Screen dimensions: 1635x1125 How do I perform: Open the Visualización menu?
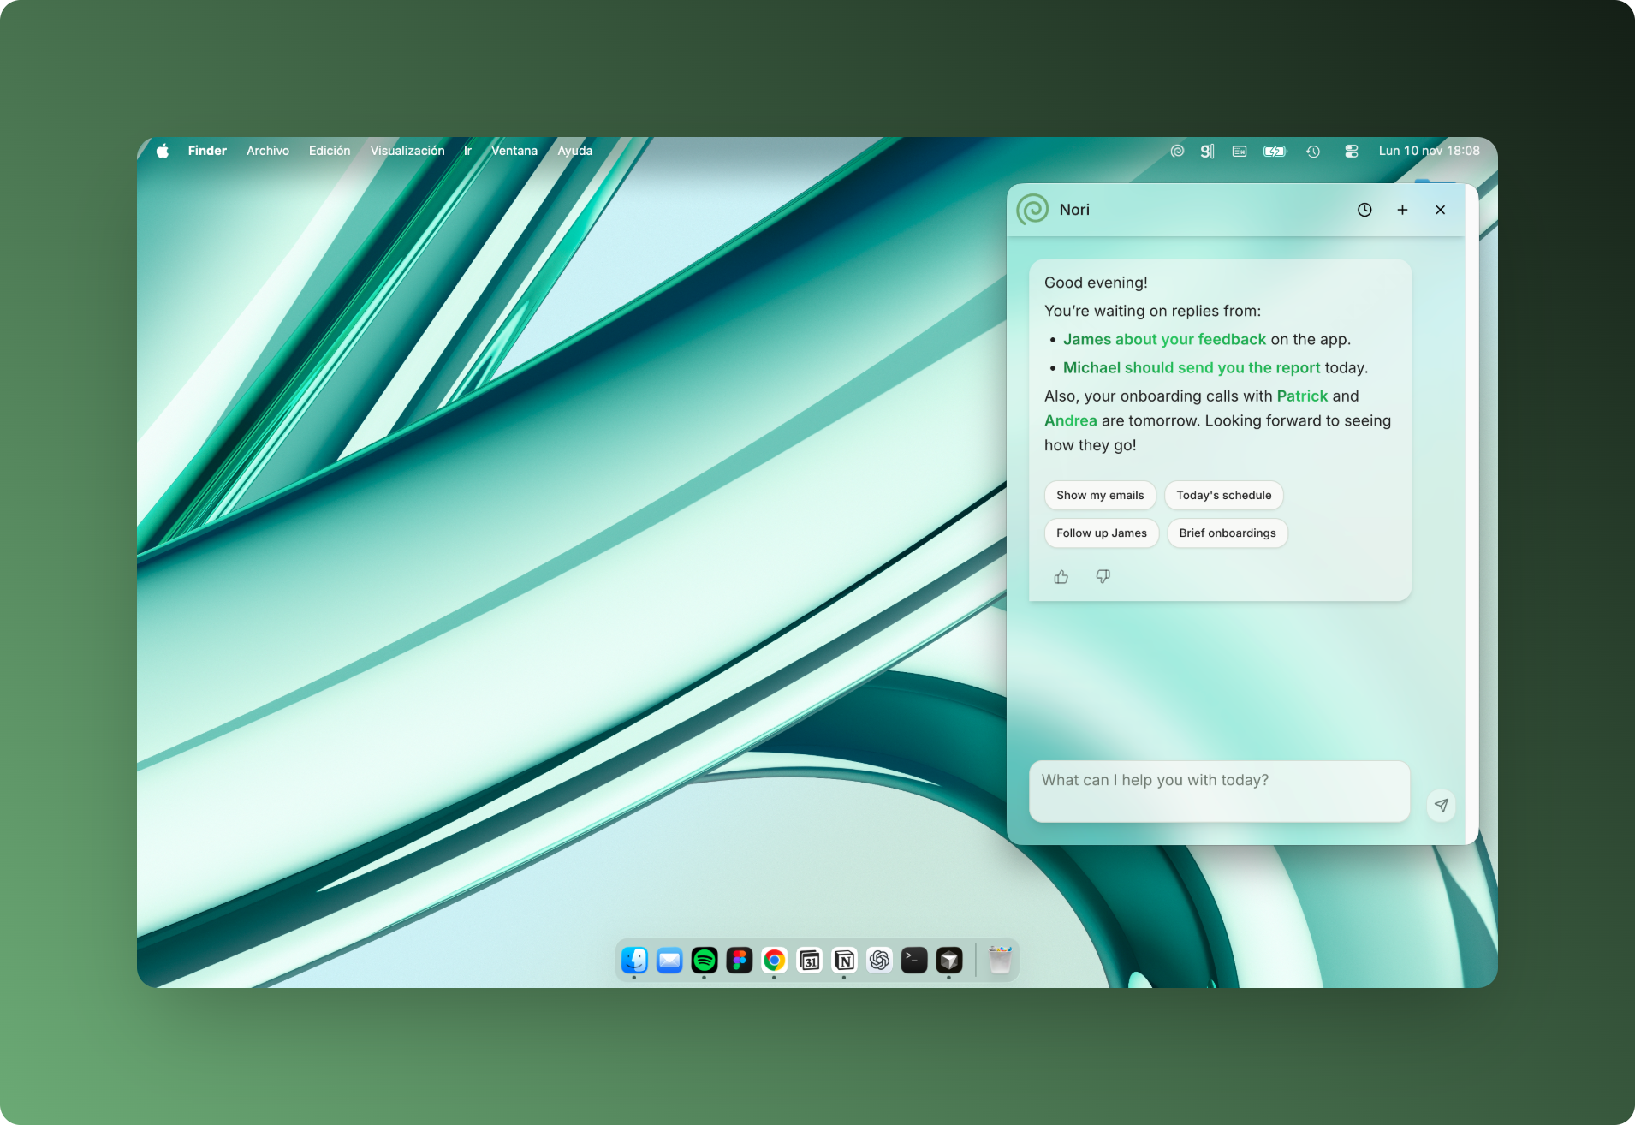pyautogui.click(x=407, y=151)
